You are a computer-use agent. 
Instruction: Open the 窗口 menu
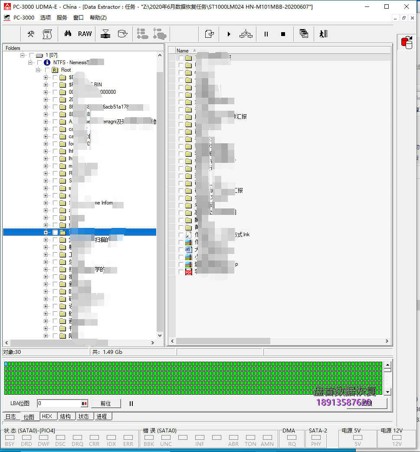[x=79, y=17]
